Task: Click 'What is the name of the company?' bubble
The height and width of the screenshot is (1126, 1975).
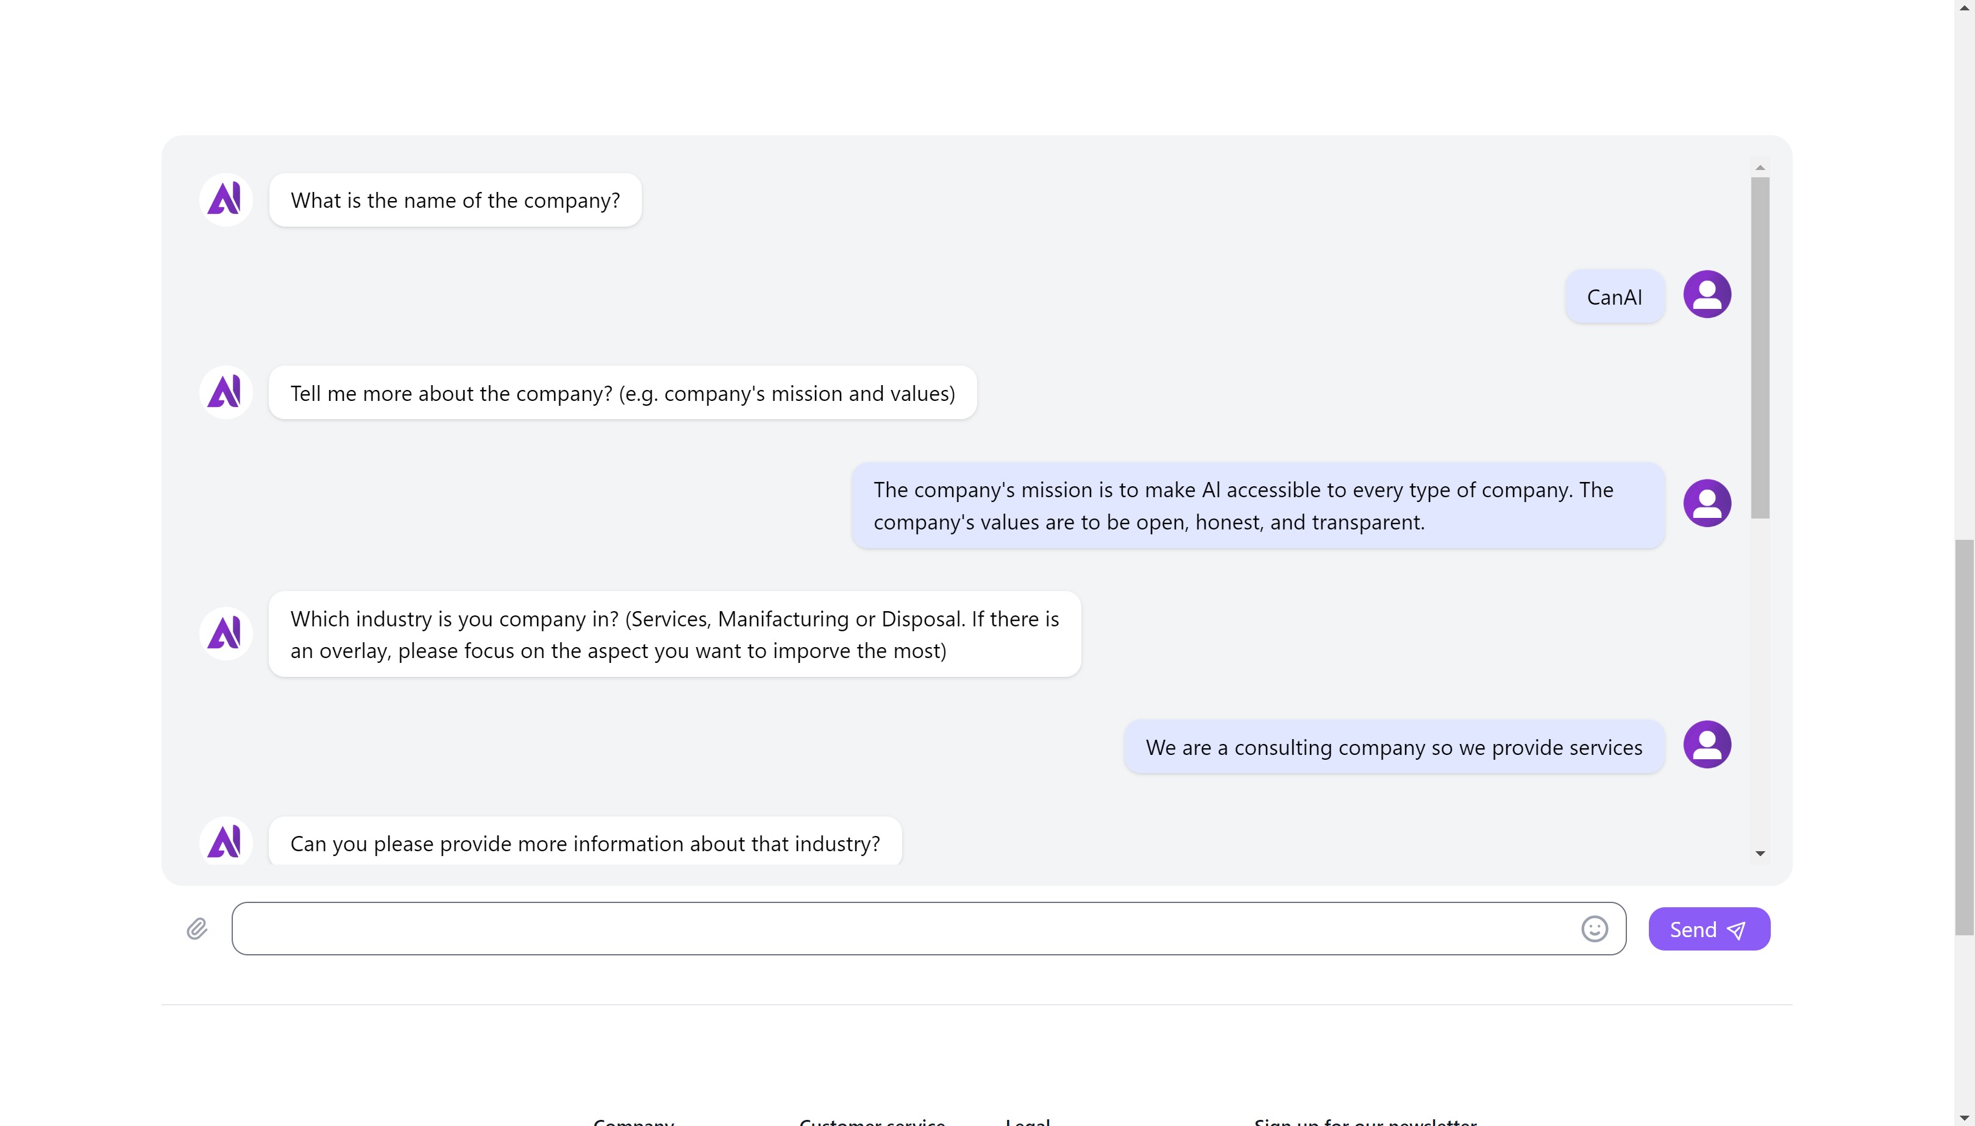Action: point(455,200)
